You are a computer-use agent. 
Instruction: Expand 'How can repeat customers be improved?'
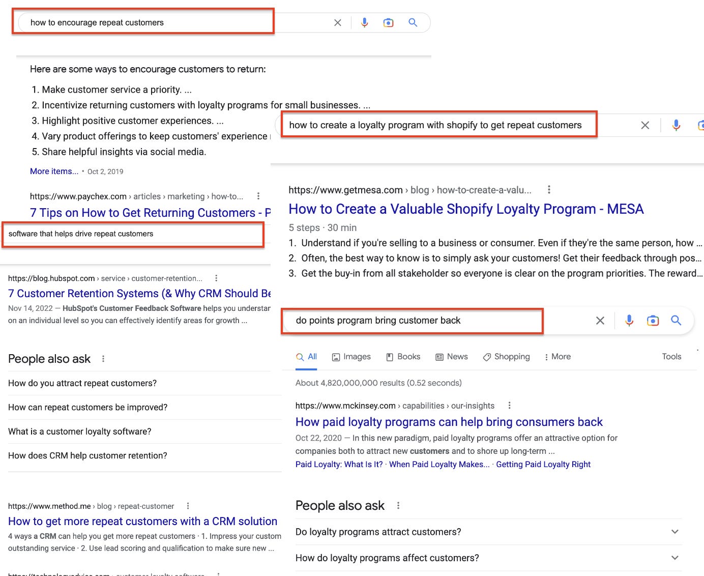(x=145, y=408)
